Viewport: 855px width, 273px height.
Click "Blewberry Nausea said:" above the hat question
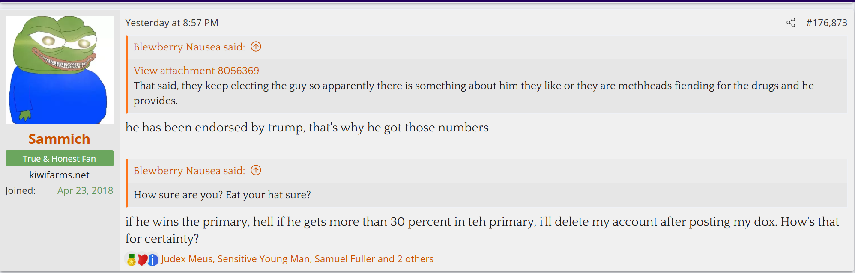pos(189,171)
